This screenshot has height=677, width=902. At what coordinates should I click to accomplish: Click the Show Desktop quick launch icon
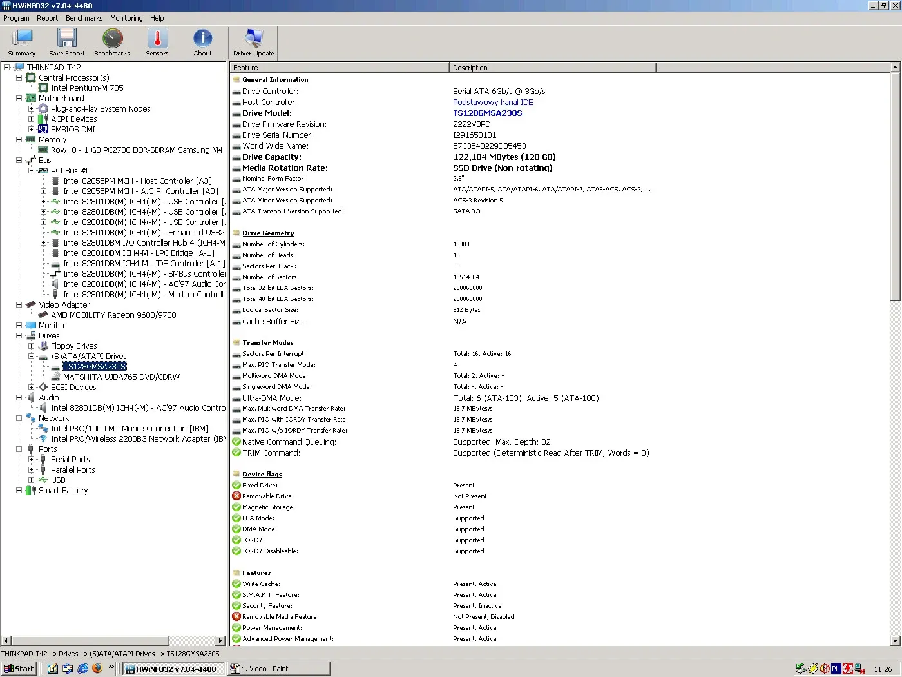pyautogui.click(x=53, y=669)
